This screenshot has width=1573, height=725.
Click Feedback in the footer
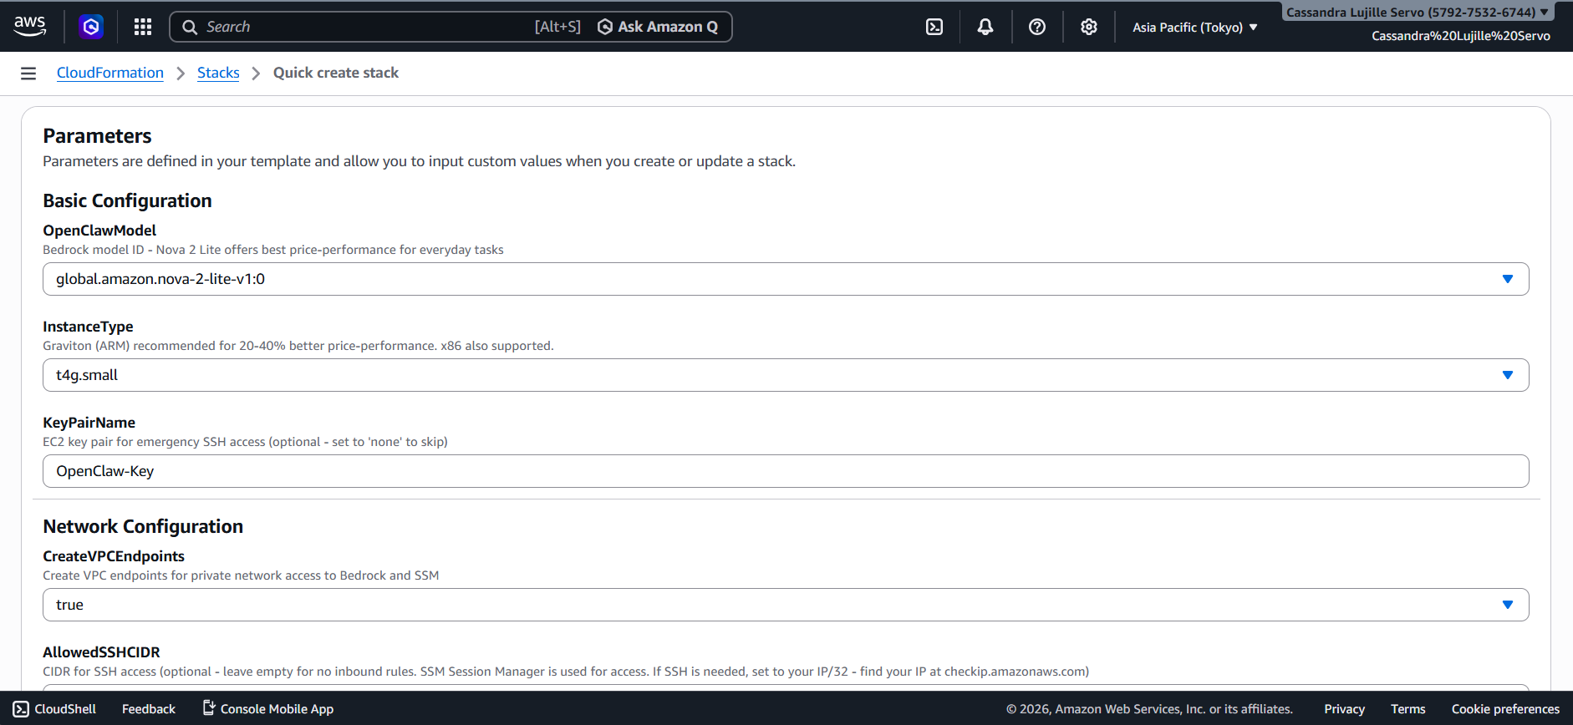point(149,709)
